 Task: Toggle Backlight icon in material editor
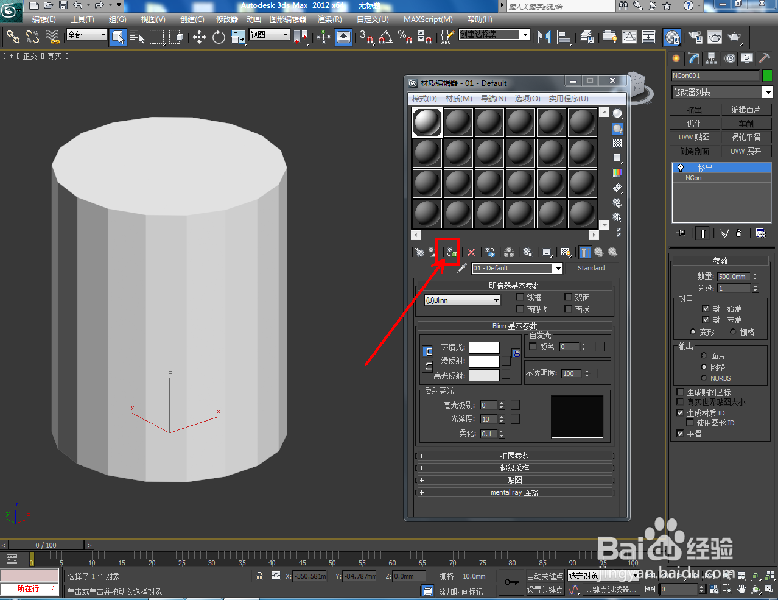point(617,129)
